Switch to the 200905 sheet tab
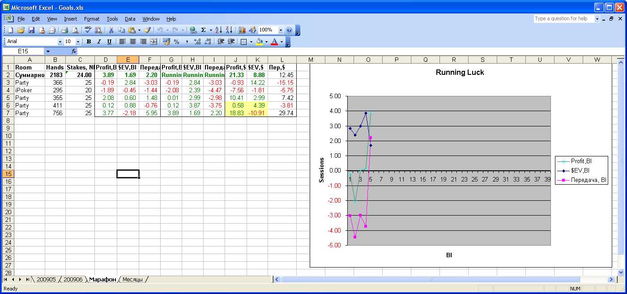 tap(46, 280)
